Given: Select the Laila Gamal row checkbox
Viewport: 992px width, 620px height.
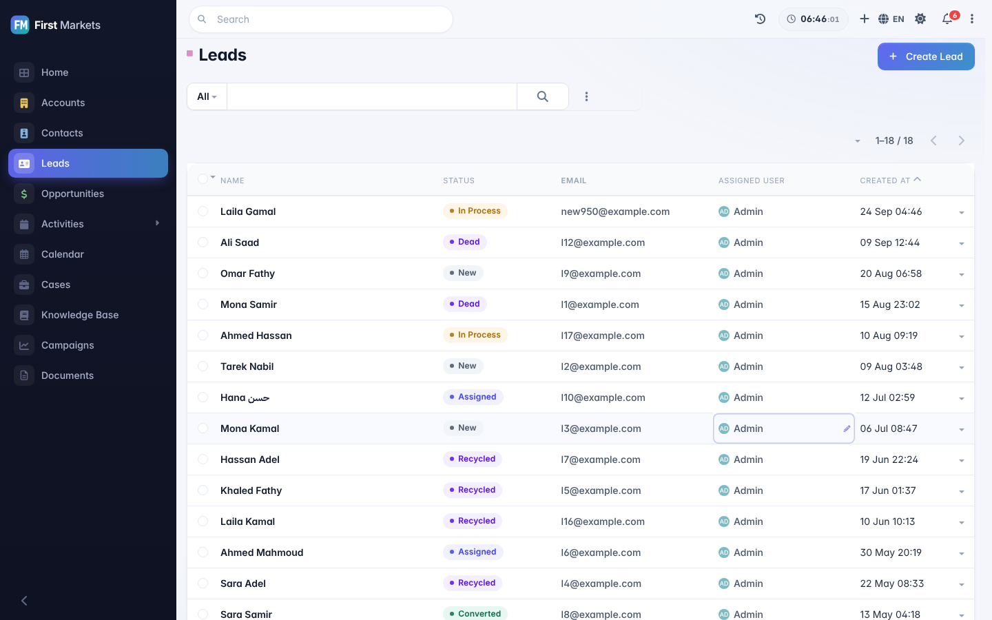Looking at the screenshot, I should click(x=203, y=211).
